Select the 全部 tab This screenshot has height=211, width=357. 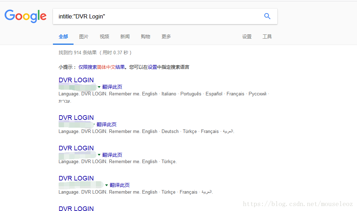pos(63,37)
